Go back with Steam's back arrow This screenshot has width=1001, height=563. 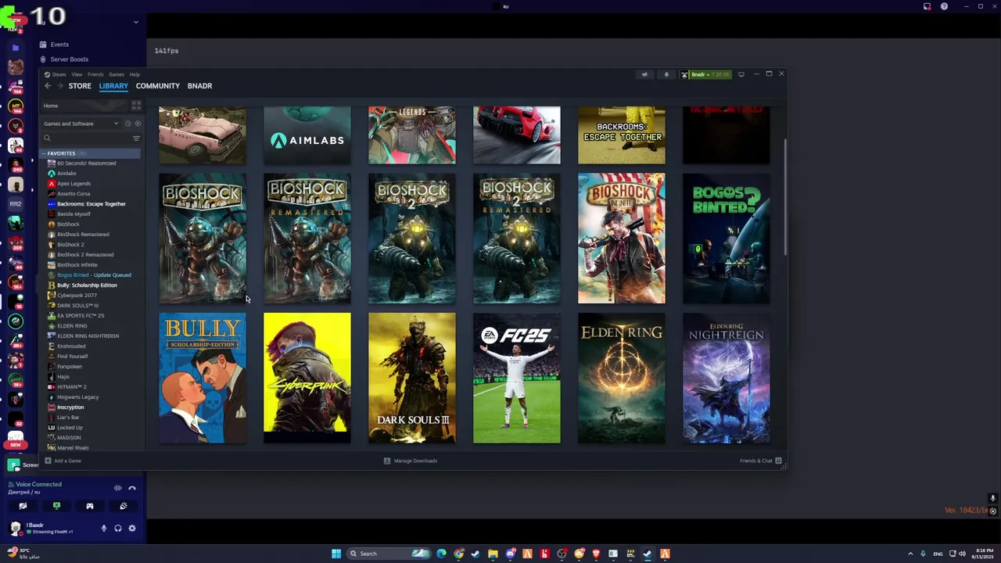point(48,86)
